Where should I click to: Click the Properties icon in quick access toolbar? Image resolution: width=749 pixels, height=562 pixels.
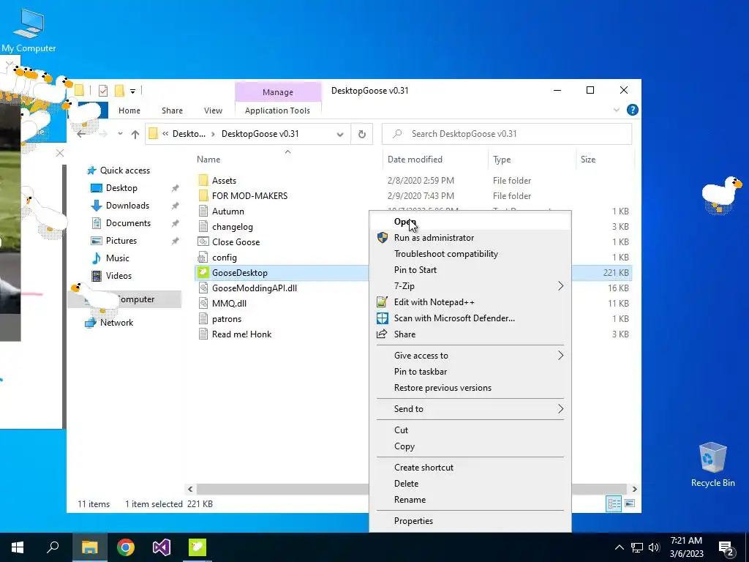click(102, 90)
